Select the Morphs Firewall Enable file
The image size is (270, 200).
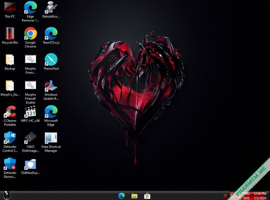coord(30,92)
